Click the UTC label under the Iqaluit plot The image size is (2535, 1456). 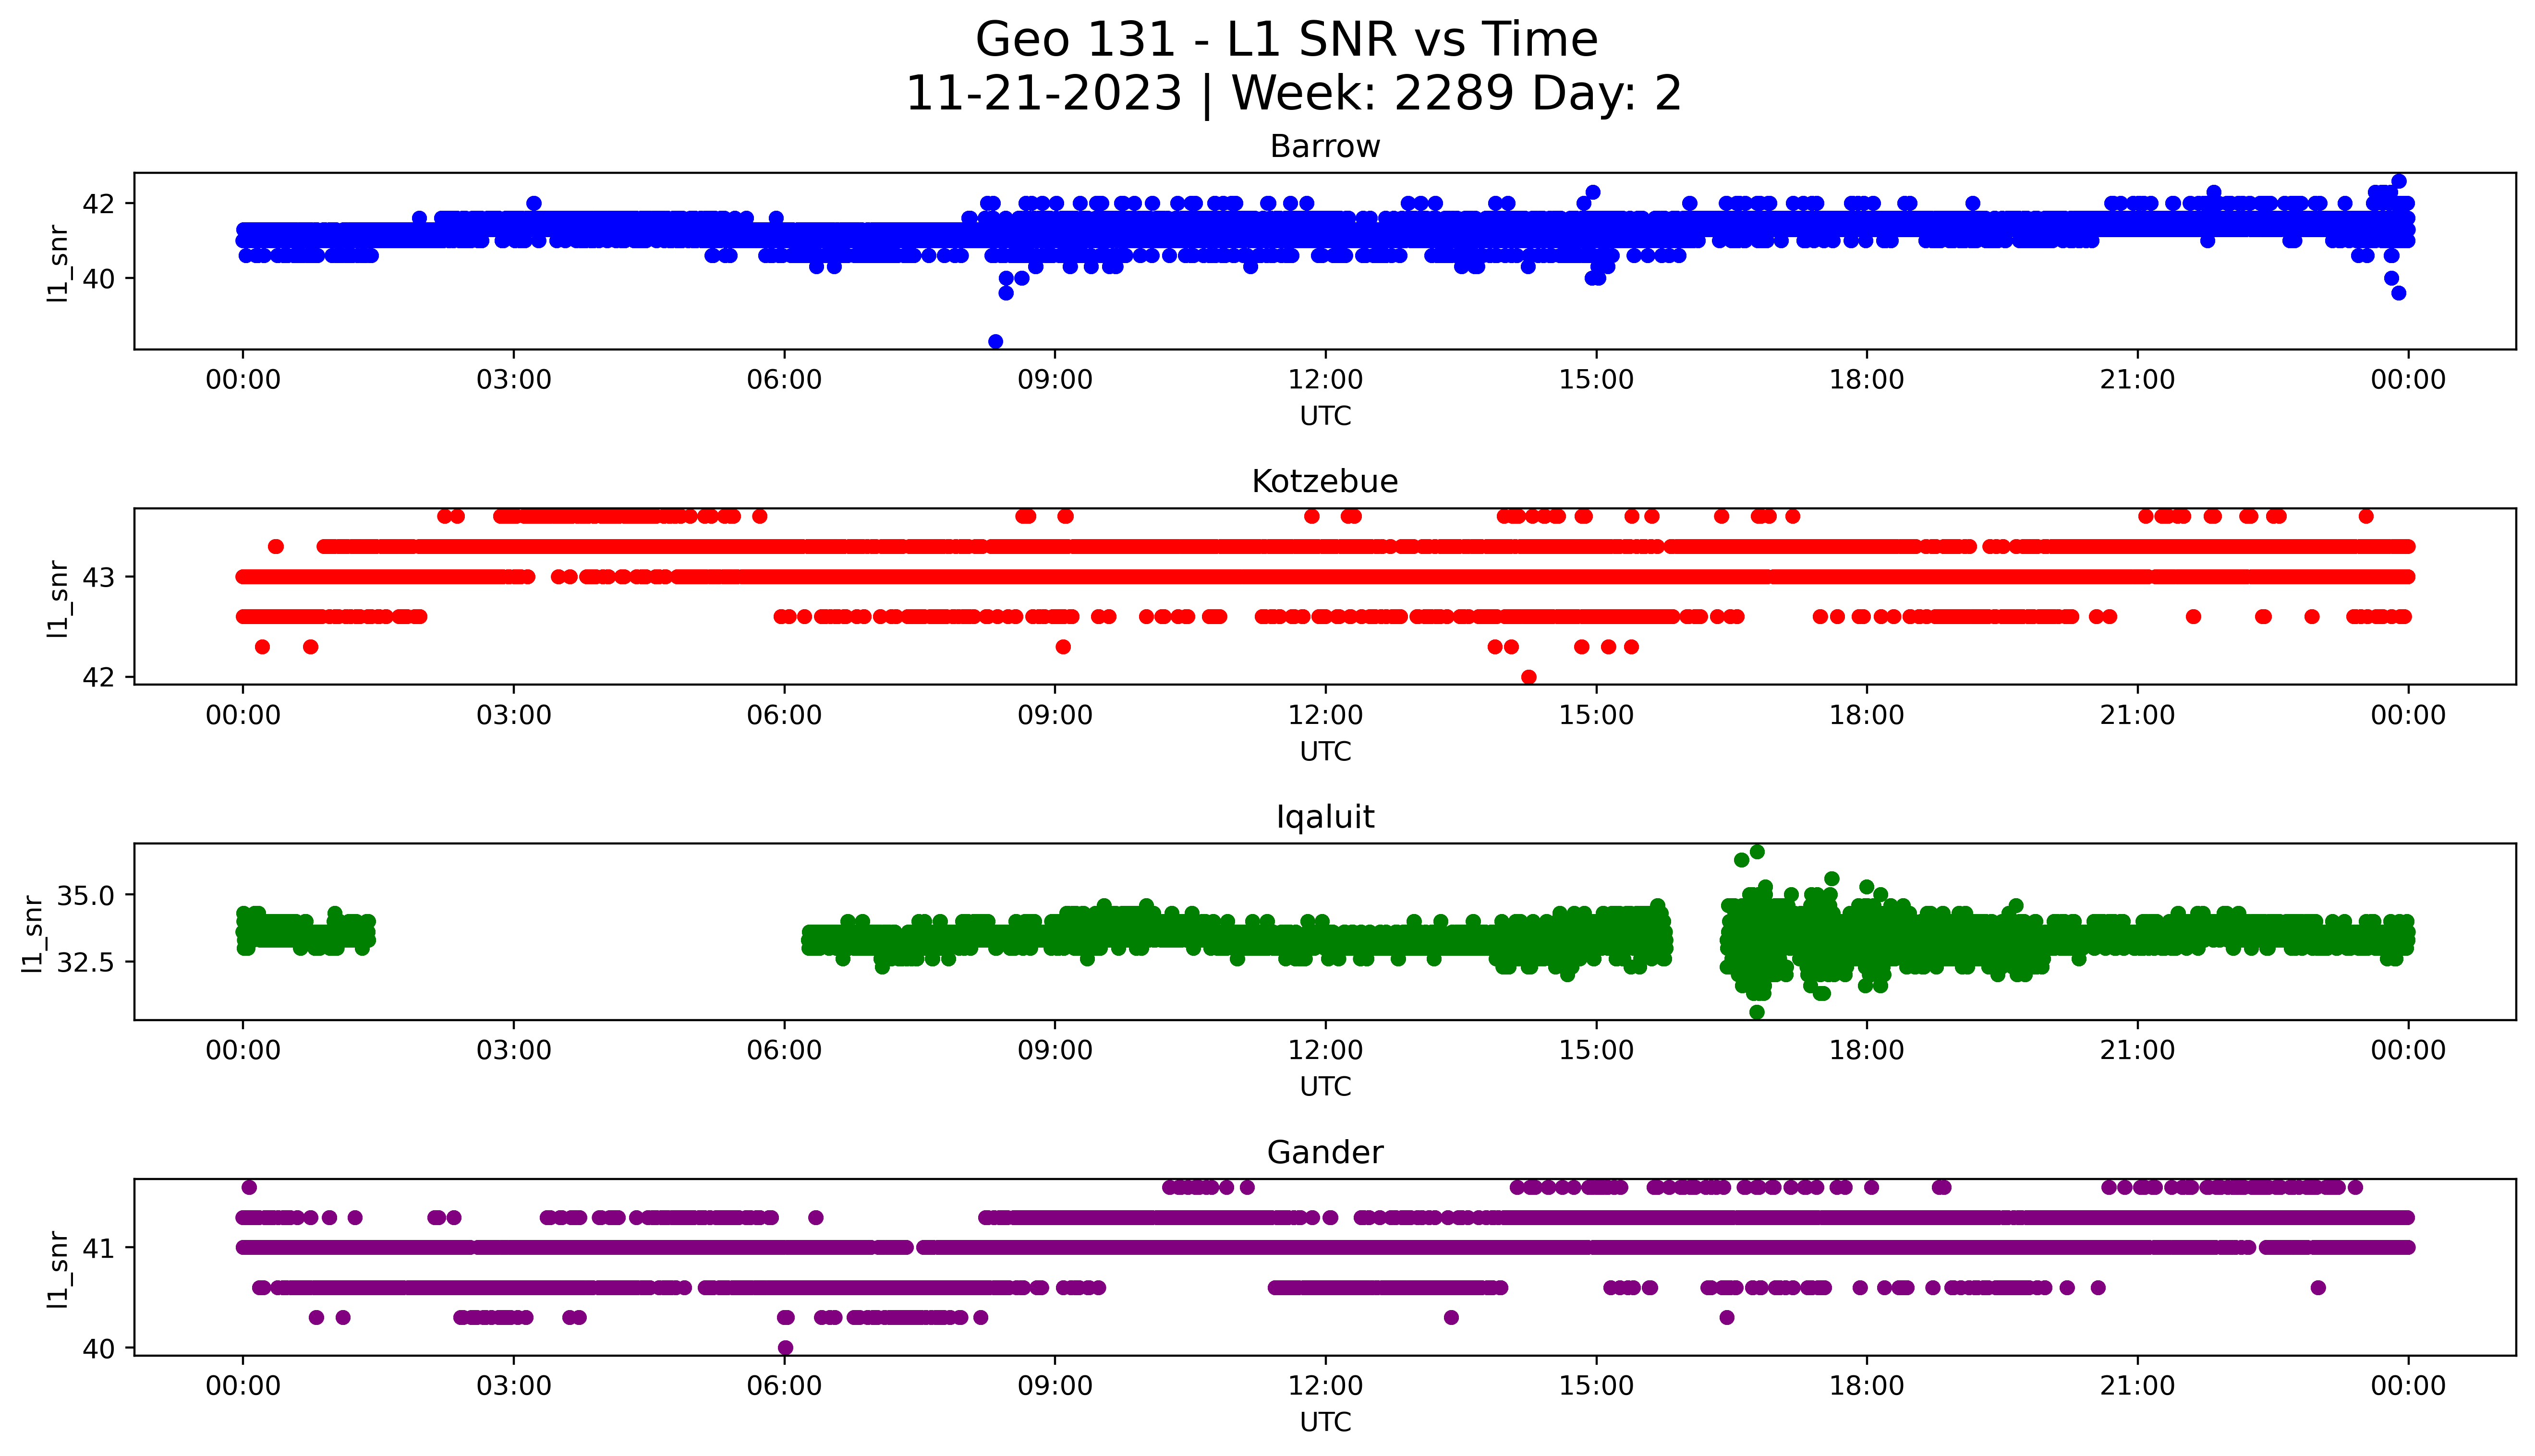[1325, 1086]
